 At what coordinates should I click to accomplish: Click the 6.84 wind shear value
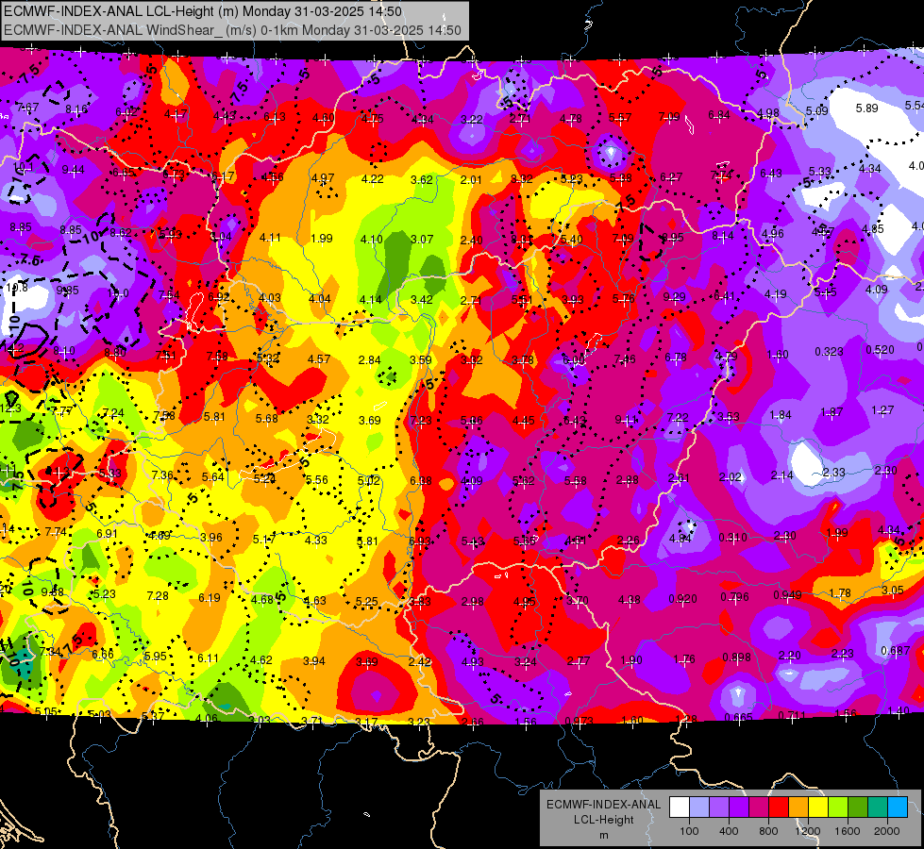coord(719,115)
